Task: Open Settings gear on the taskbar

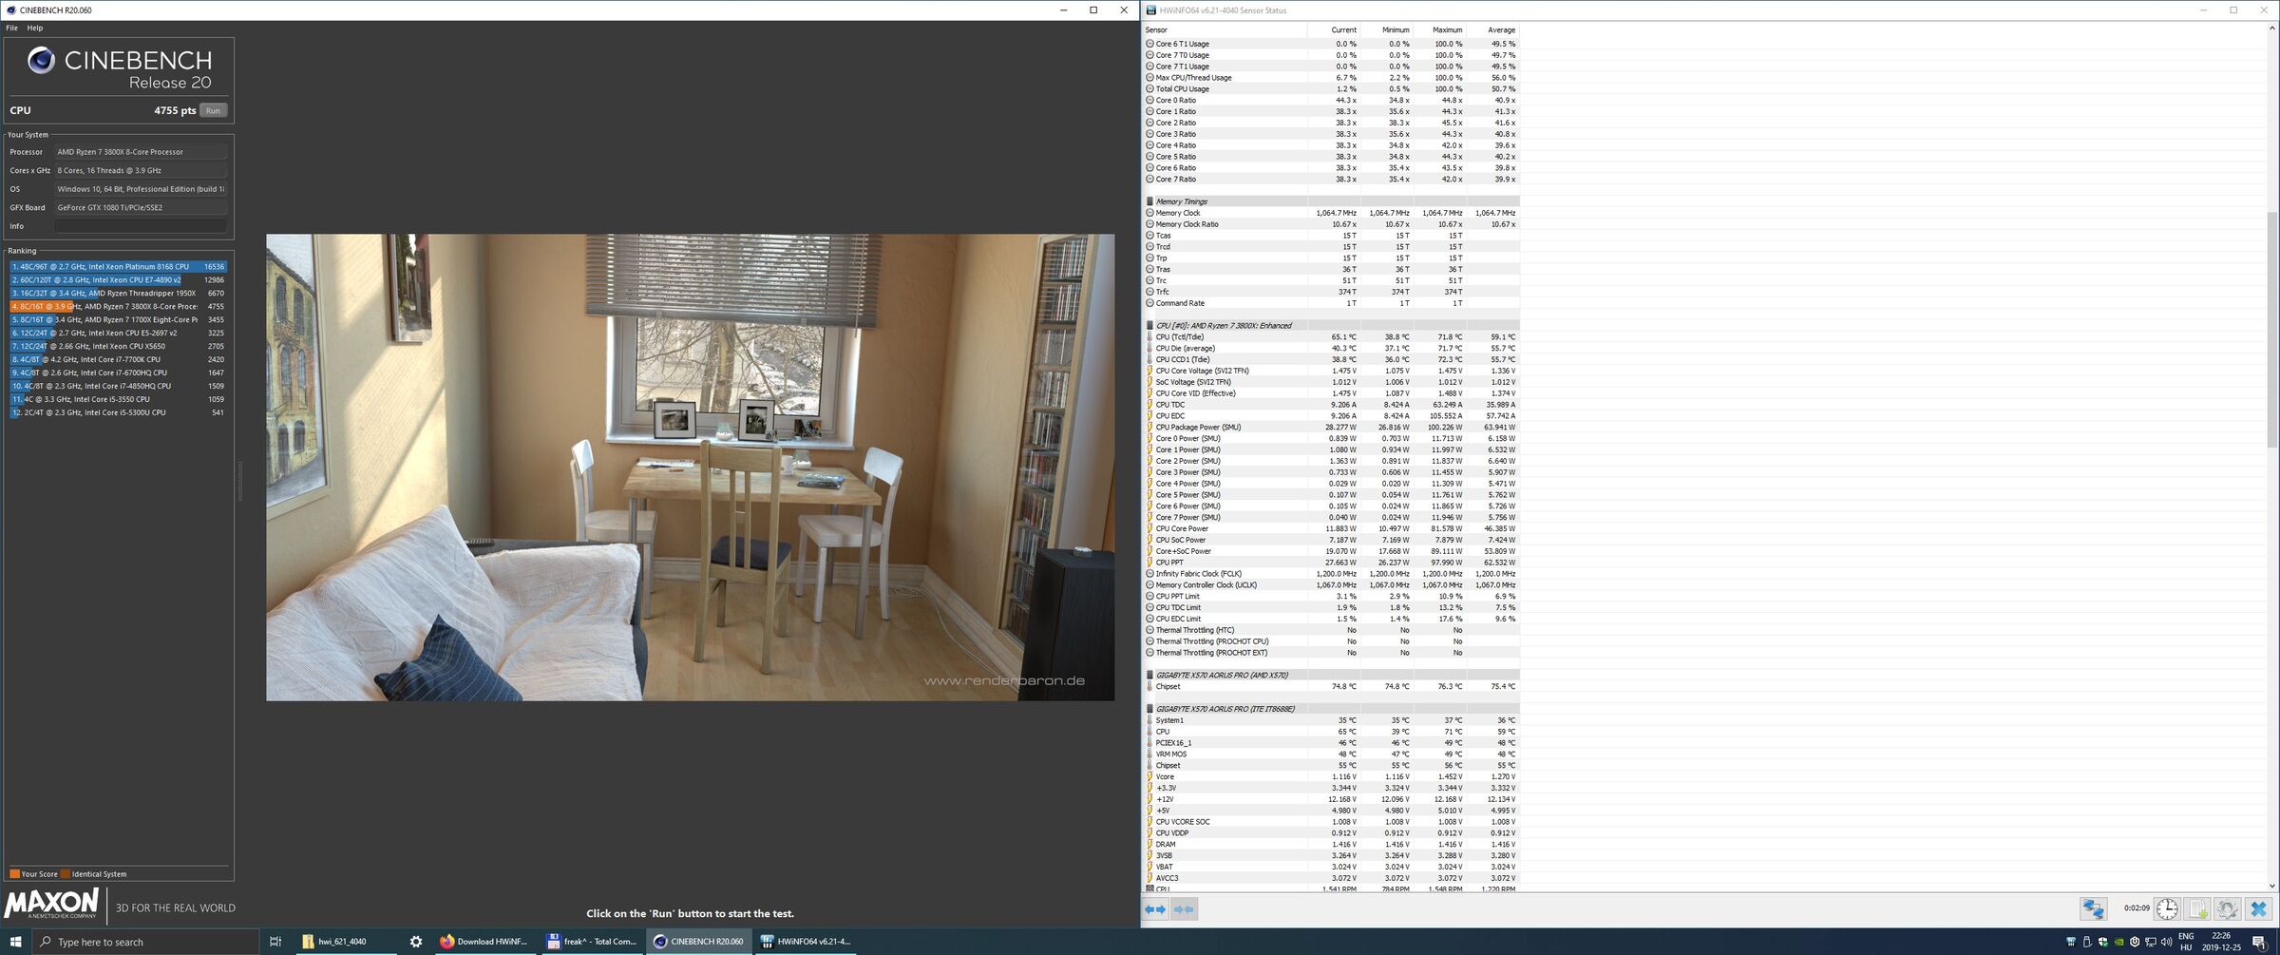Action: (x=415, y=942)
